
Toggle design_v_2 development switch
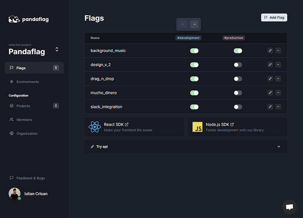(x=194, y=65)
